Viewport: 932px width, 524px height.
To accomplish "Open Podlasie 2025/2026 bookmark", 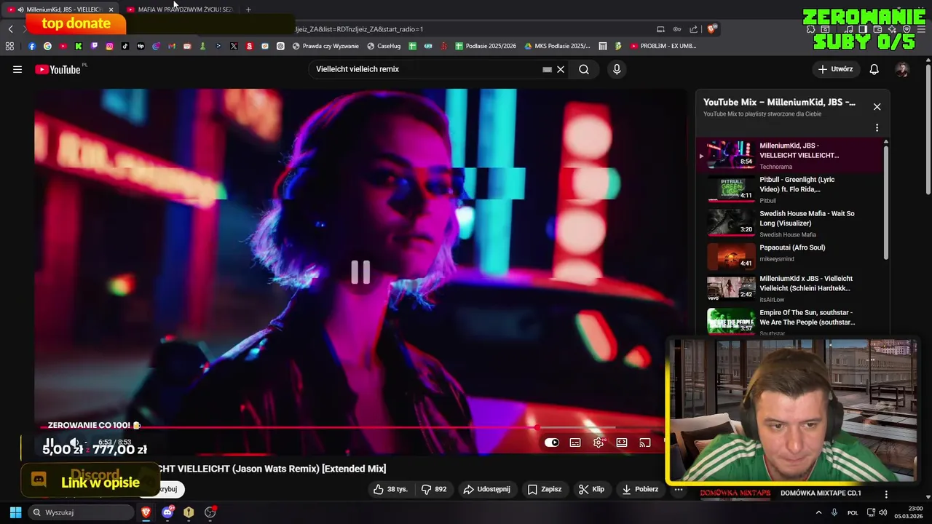I will (x=486, y=46).
